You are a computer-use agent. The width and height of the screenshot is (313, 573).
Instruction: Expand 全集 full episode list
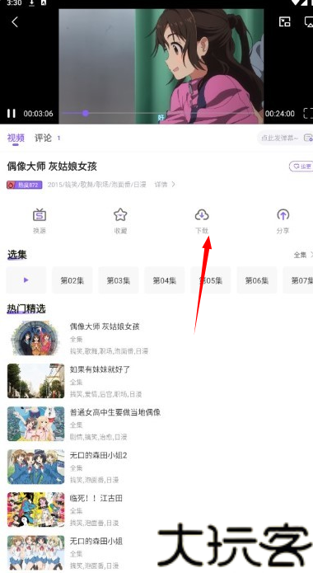coord(303,255)
